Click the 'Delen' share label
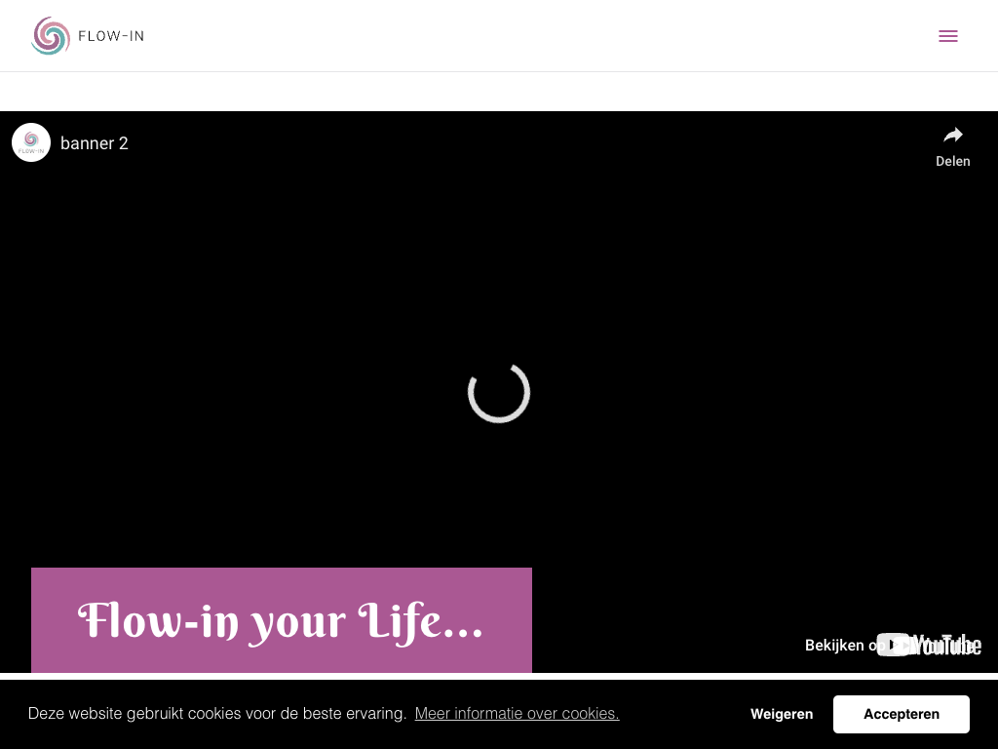 pos(952,162)
